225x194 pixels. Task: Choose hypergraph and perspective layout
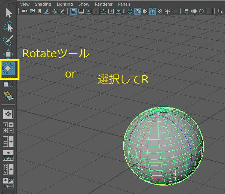(x=8, y=169)
